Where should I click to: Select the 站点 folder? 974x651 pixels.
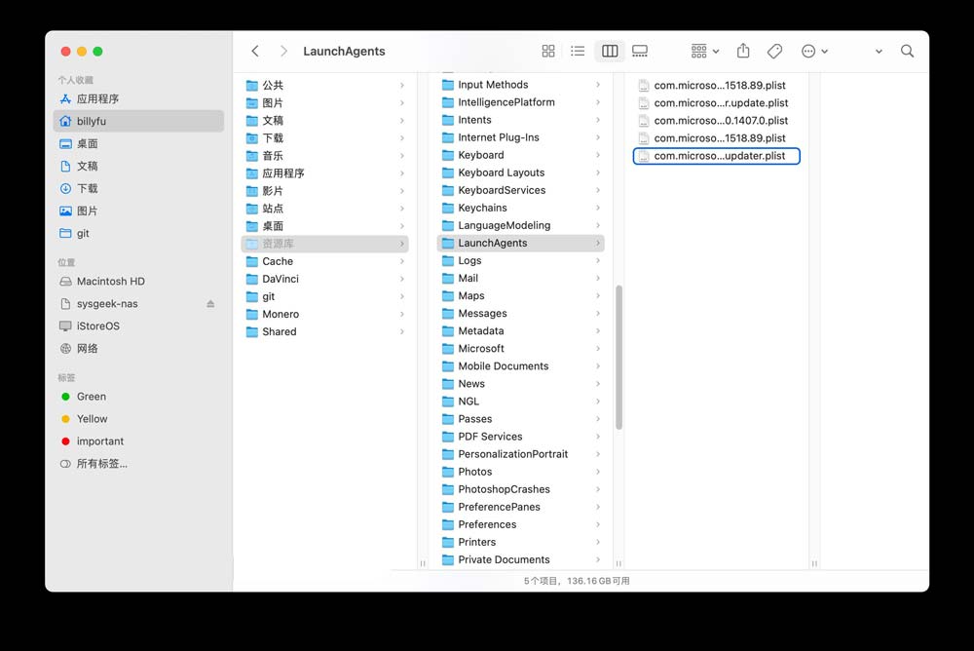[x=325, y=209]
